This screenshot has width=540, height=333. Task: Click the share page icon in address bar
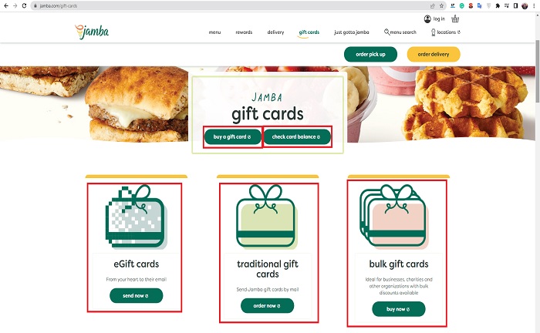[433, 5]
